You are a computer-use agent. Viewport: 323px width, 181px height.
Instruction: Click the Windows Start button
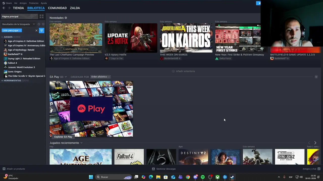click(x=91, y=177)
